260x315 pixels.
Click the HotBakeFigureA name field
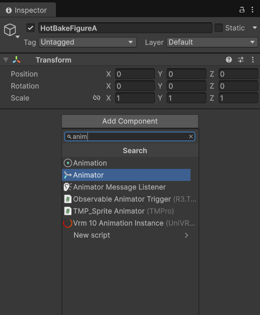pos(125,28)
